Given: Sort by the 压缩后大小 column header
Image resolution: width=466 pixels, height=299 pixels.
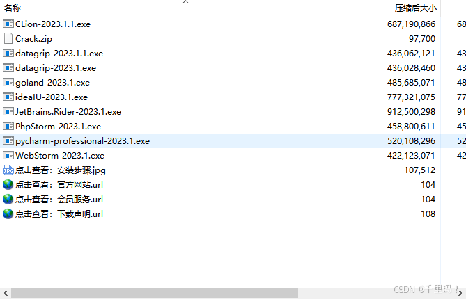Looking at the screenshot, I should 415,8.
